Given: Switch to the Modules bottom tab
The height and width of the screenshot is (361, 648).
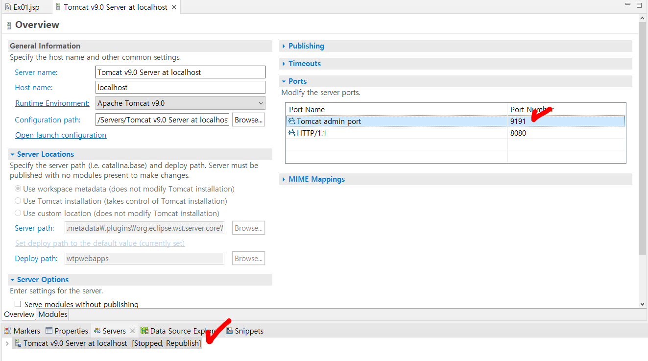Looking at the screenshot, I should [52, 314].
